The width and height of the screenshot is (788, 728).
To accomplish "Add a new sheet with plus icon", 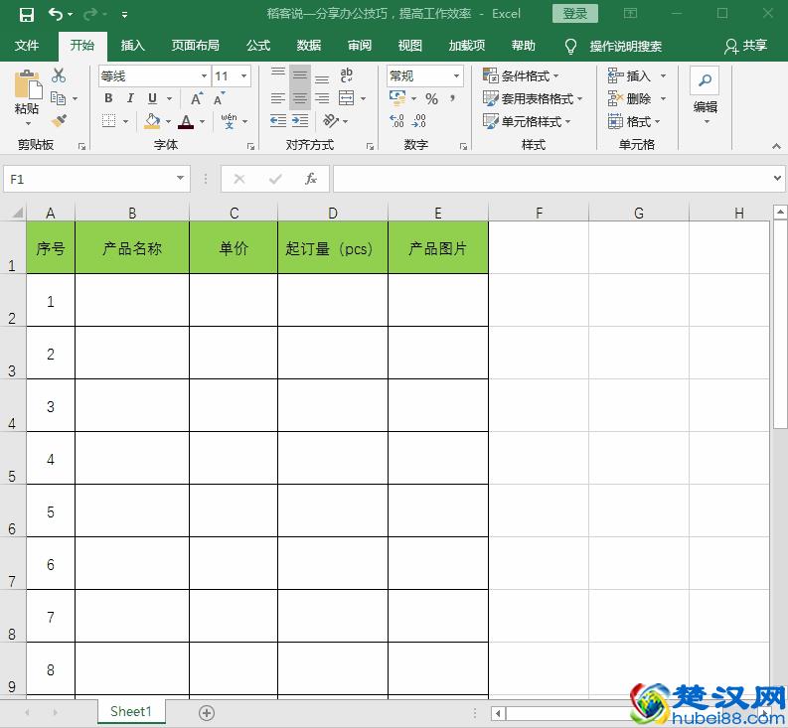I will pyautogui.click(x=207, y=712).
